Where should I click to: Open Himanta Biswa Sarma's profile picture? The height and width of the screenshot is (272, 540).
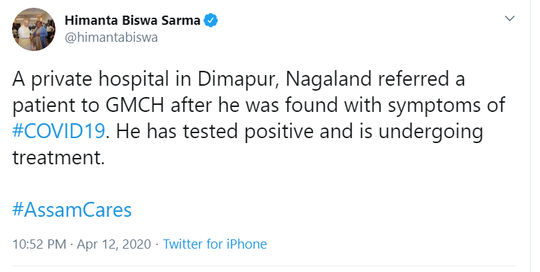tap(34, 30)
